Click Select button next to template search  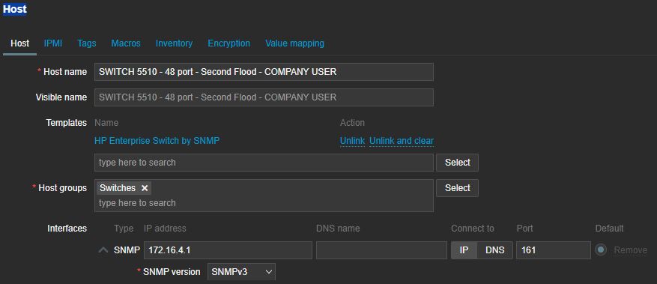tap(457, 163)
